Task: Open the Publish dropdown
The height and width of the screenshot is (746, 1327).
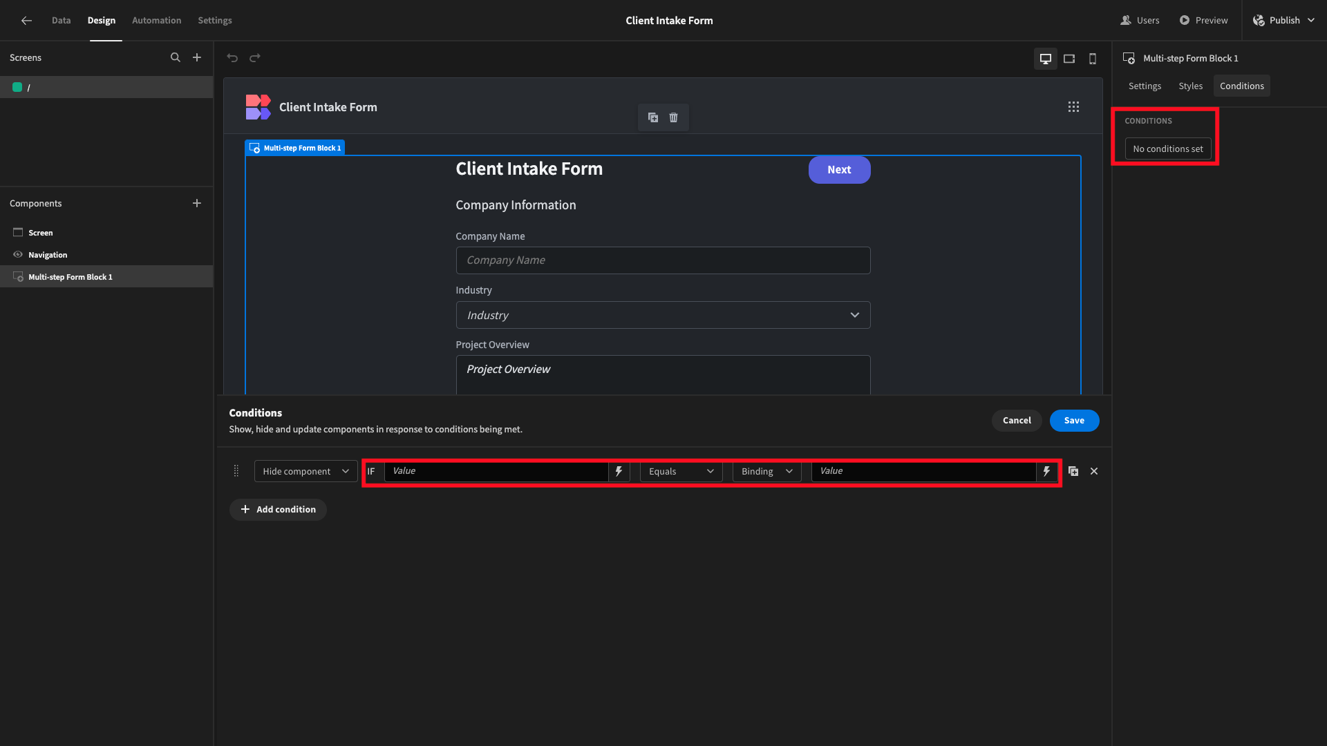Action: pos(1283,21)
